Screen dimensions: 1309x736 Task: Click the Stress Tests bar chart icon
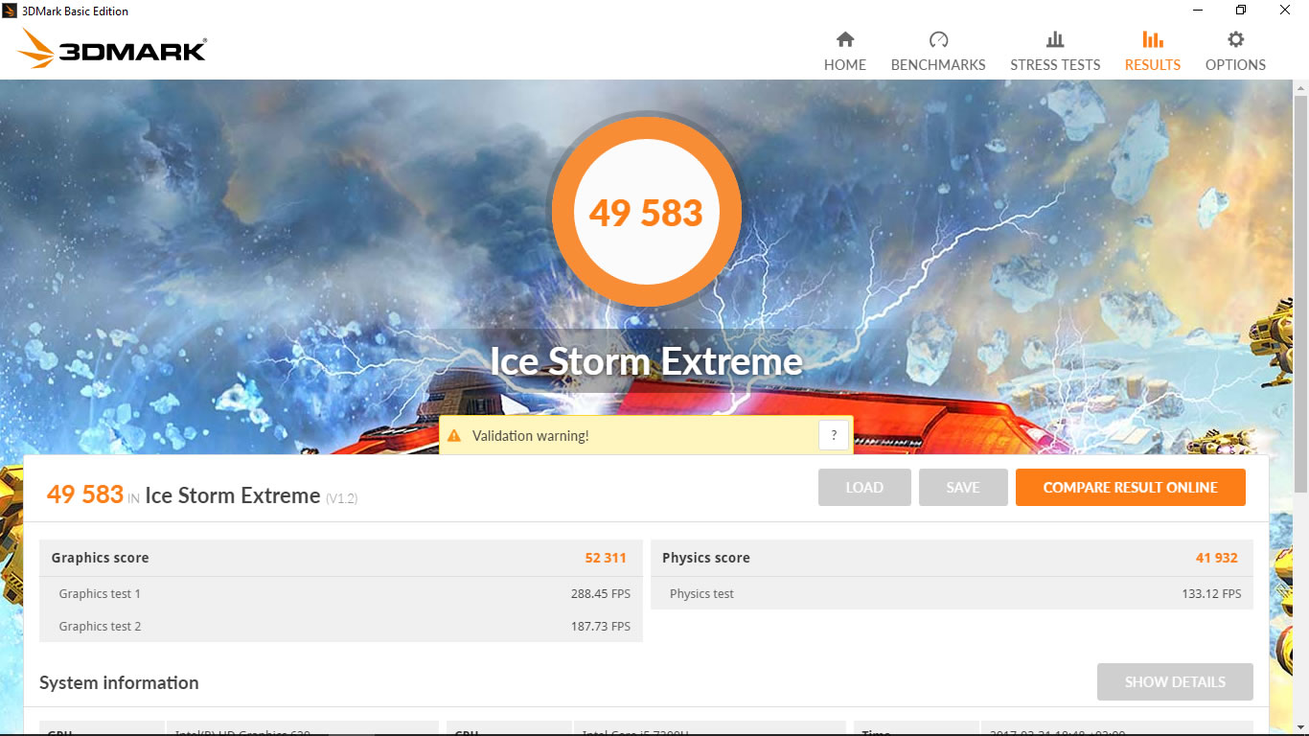[1055, 39]
